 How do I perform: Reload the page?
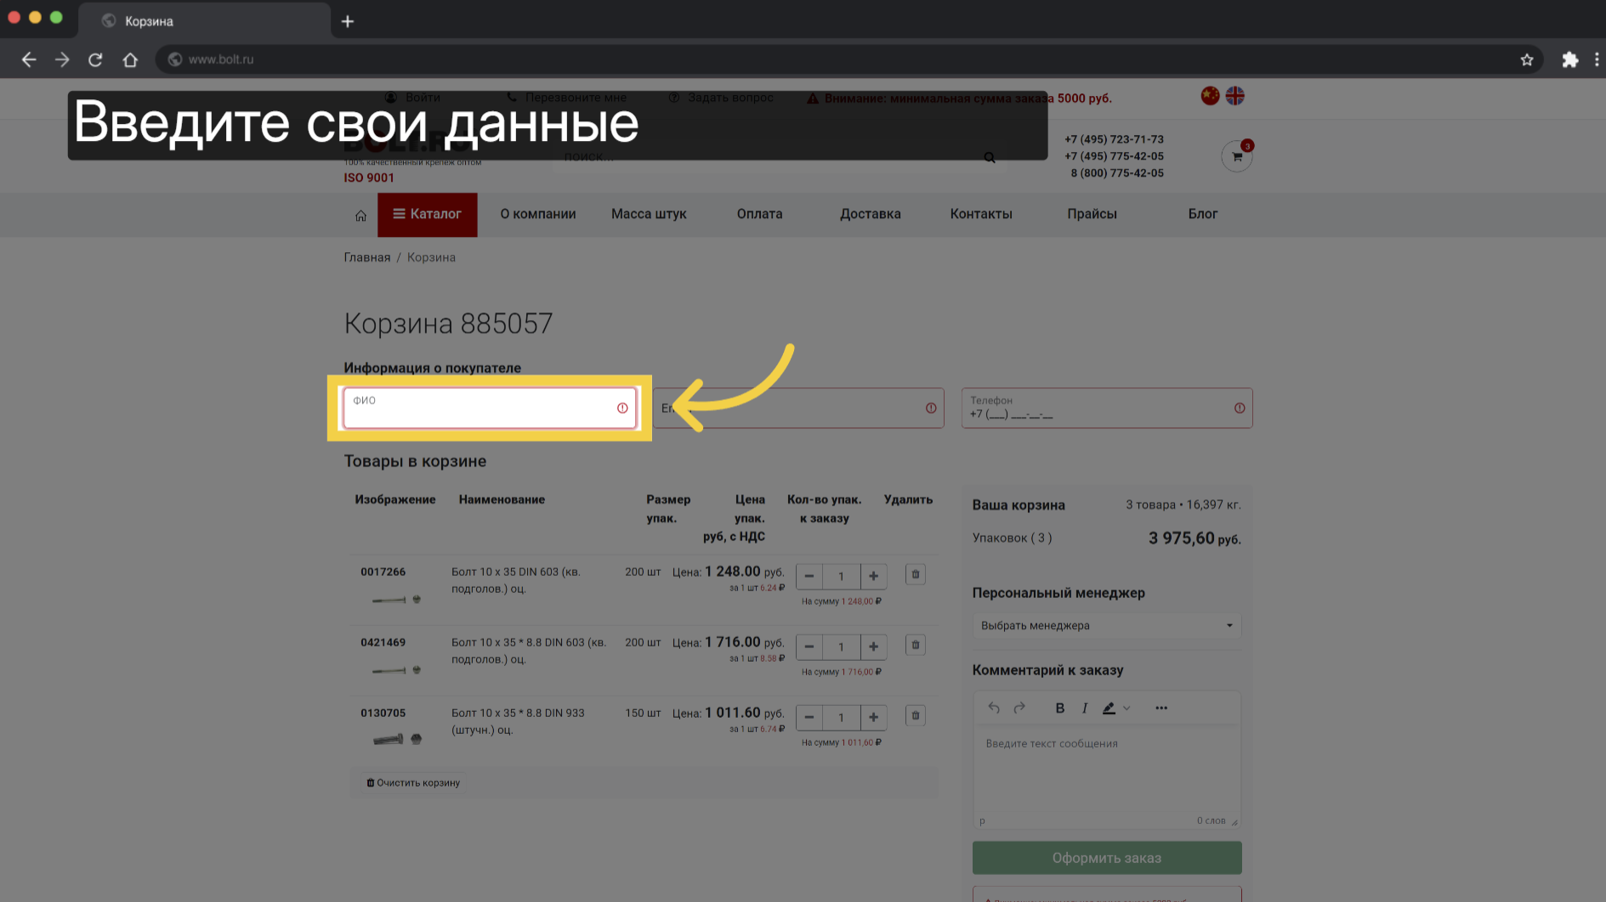click(95, 59)
